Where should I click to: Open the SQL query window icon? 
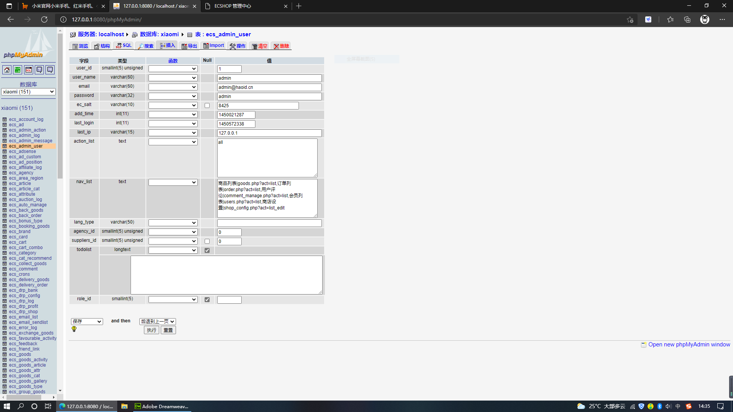tap(29, 70)
